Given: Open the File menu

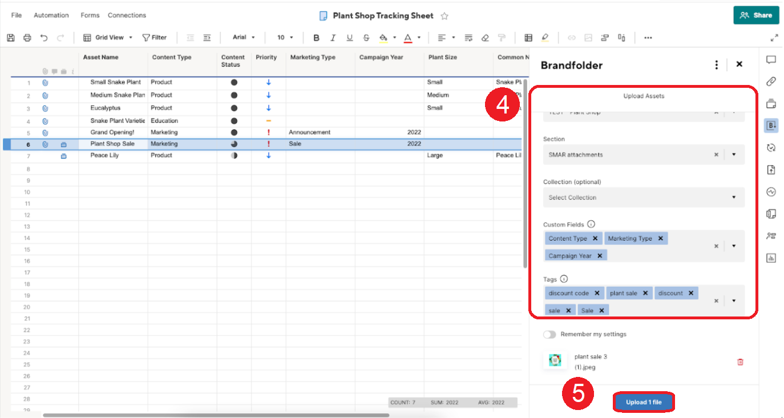Looking at the screenshot, I should [17, 15].
